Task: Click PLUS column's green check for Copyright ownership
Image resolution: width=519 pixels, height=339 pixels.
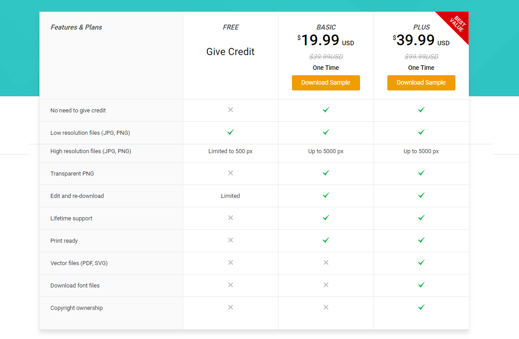Action: point(421,308)
